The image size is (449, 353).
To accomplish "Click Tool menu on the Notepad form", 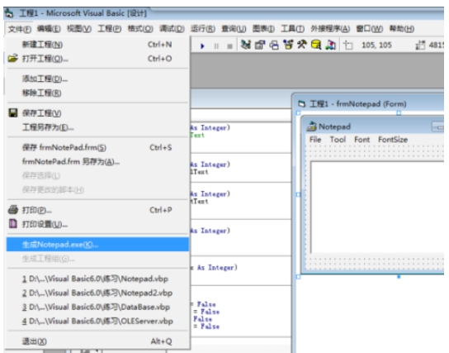I will [x=338, y=140].
